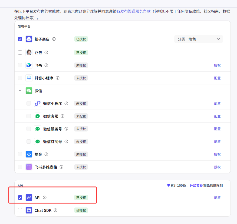Screen dimensions: 237x224
Task: Open the 分类 角色 dropdown
Action: pos(198,39)
